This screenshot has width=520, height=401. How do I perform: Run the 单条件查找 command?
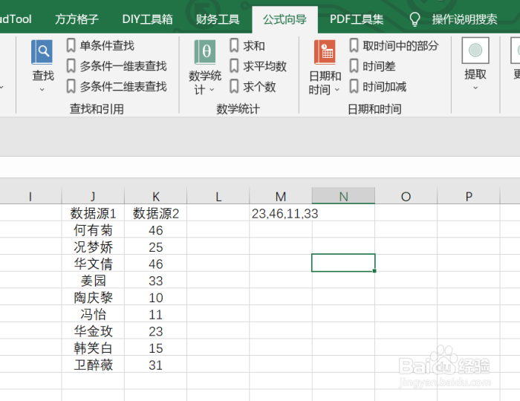coord(107,45)
